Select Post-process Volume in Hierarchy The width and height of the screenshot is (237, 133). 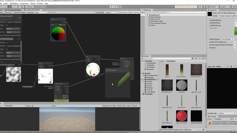click(158, 23)
